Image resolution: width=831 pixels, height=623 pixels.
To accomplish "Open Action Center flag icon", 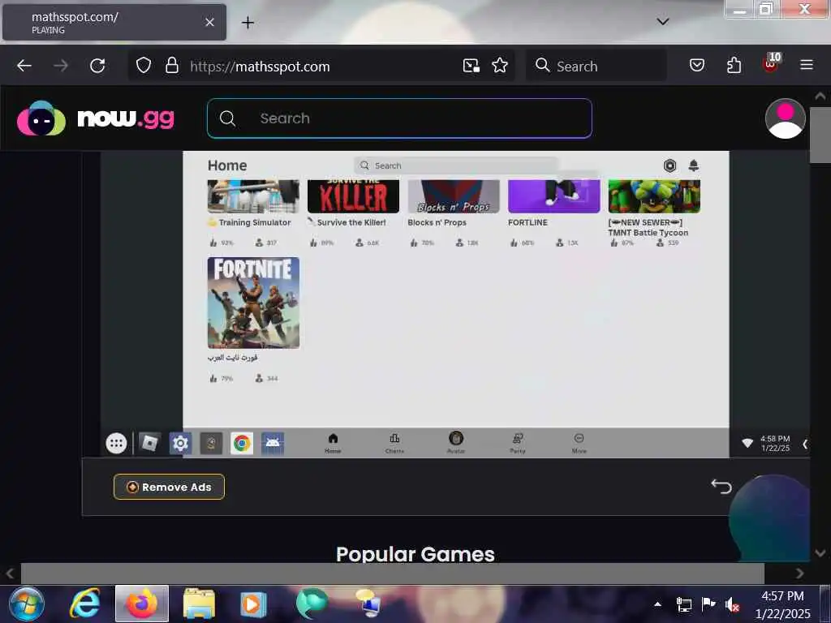I will [708, 604].
